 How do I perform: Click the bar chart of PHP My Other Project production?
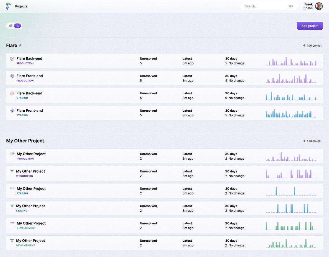coord(291,156)
